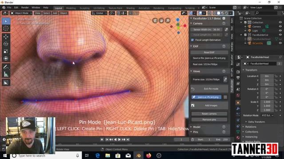The width and height of the screenshot is (284, 159).
Task: Toggle Collection exclude checkbox in outliner
Action: 245,23
